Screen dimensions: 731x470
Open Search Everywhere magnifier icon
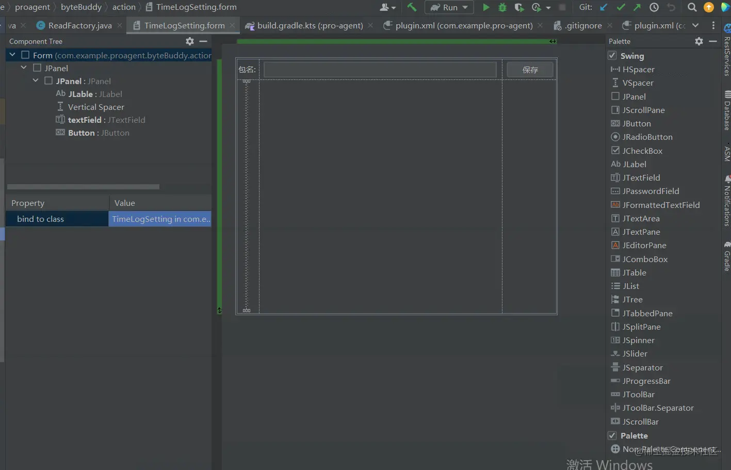coord(692,7)
